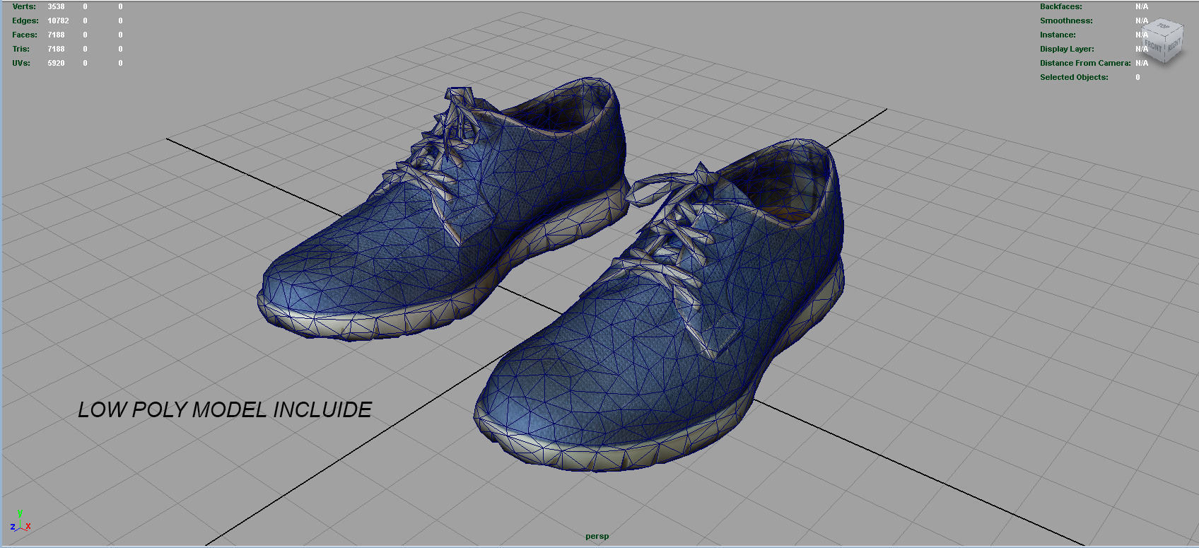Screen dimensions: 1199x548
Task: Click the 'Backfaces:' HUD label
Action: click(1060, 6)
